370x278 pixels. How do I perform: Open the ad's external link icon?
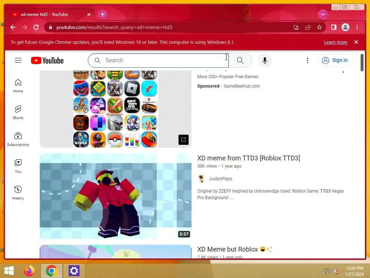pyautogui.click(x=183, y=140)
